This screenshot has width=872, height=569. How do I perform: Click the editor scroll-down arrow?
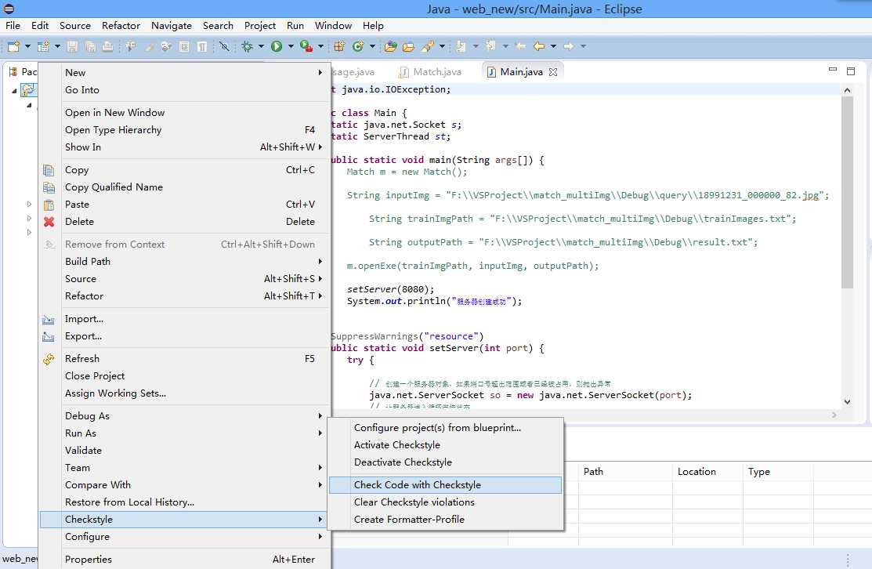(x=846, y=401)
